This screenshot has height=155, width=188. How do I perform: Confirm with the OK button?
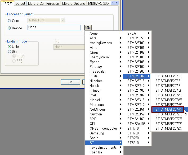tap(70, 82)
